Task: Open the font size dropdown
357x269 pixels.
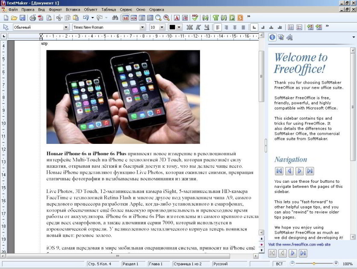Action: click(x=162, y=27)
